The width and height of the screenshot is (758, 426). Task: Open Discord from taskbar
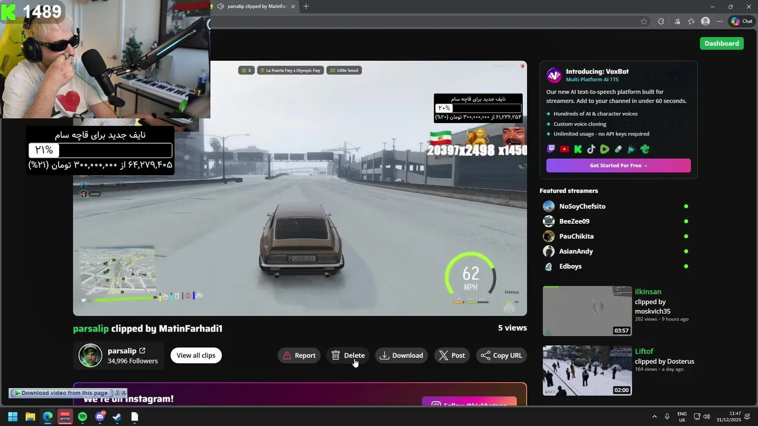coord(100,417)
